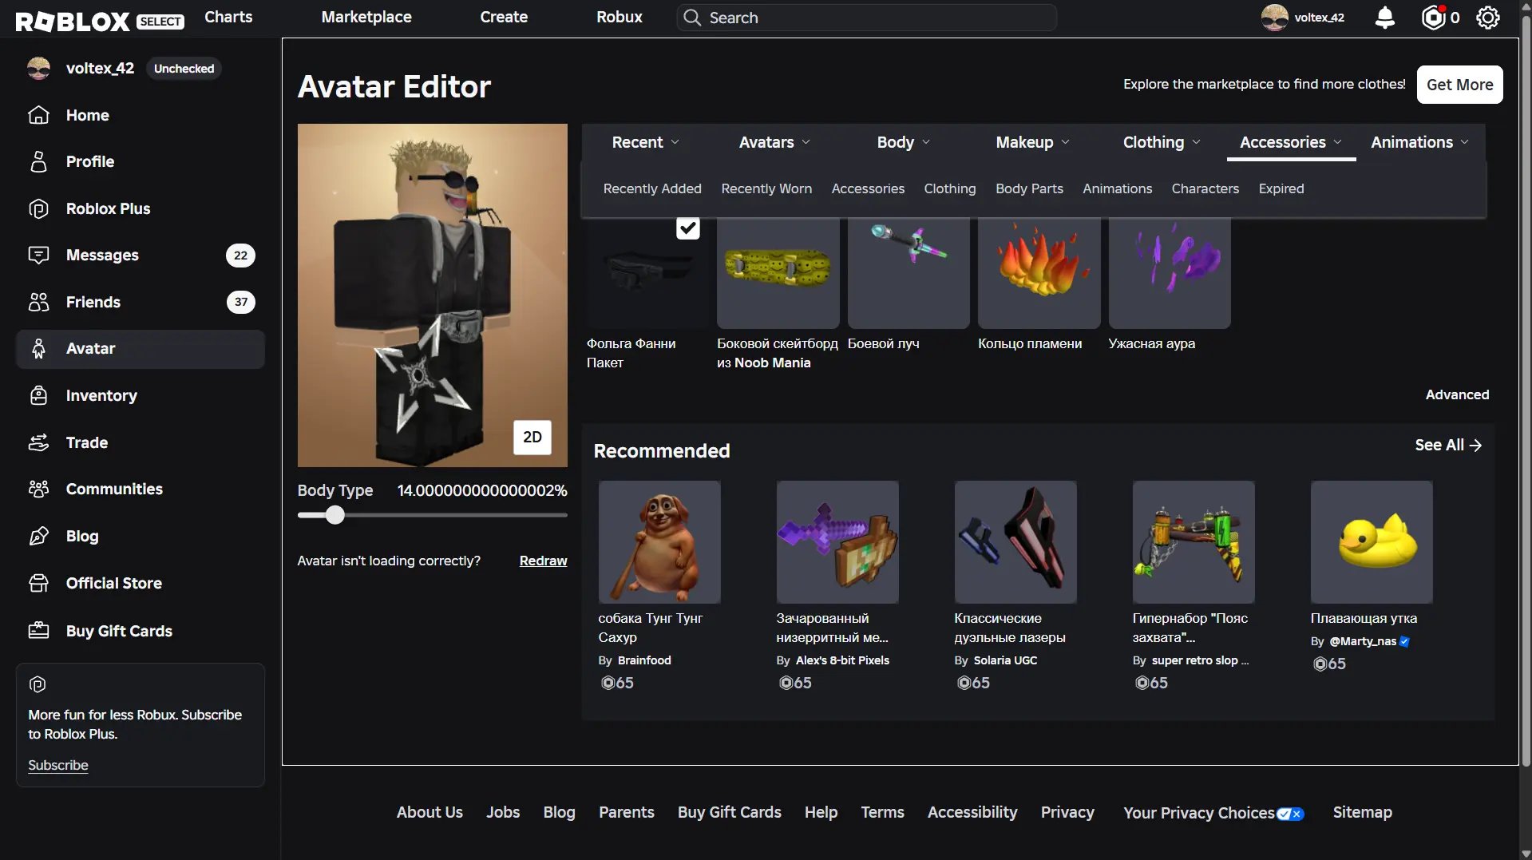Open settings gear icon

click(1488, 18)
